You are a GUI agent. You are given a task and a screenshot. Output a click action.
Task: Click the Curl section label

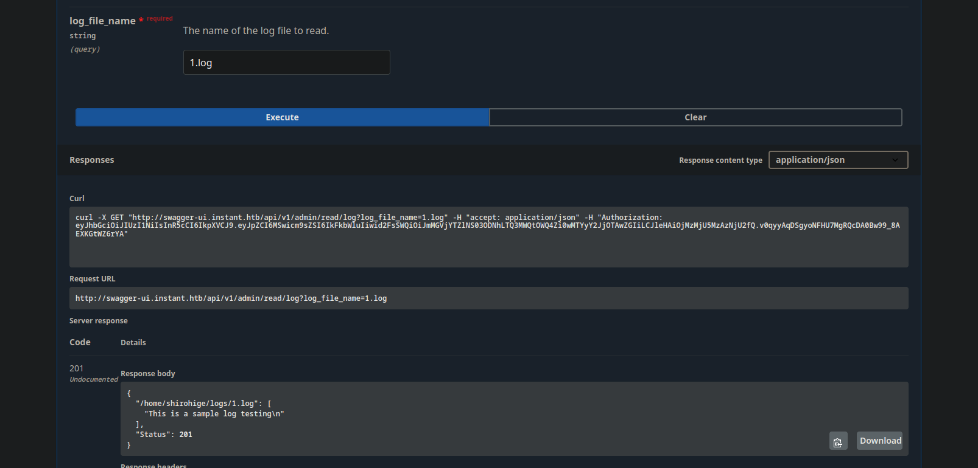coord(77,199)
